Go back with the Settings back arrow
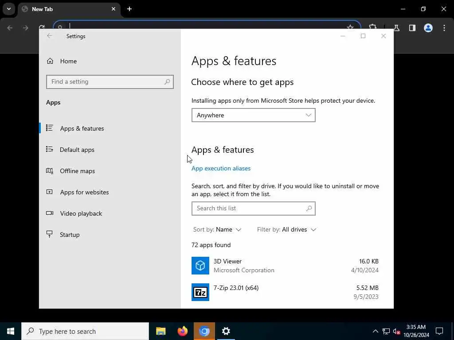 50,36
